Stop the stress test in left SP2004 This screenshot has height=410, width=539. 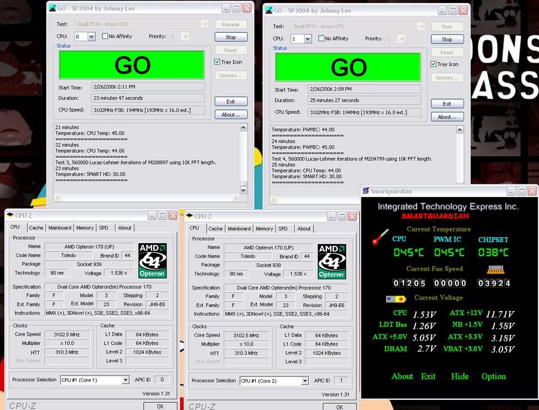point(230,37)
